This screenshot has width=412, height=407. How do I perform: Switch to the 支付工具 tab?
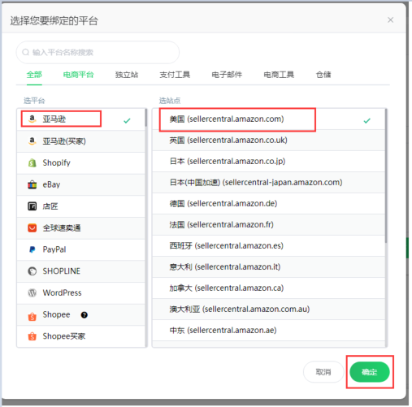click(x=175, y=75)
